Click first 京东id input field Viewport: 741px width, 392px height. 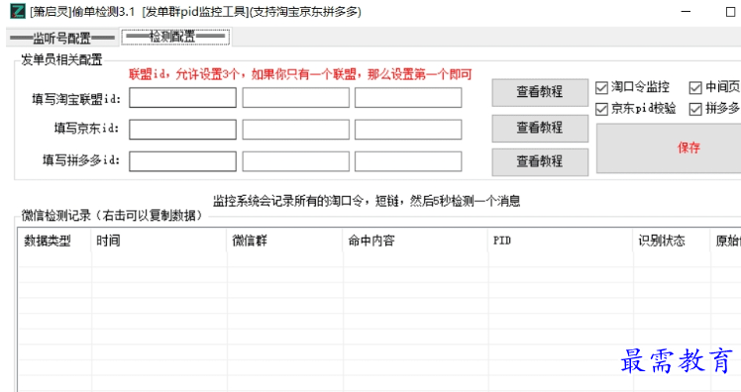(182, 130)
